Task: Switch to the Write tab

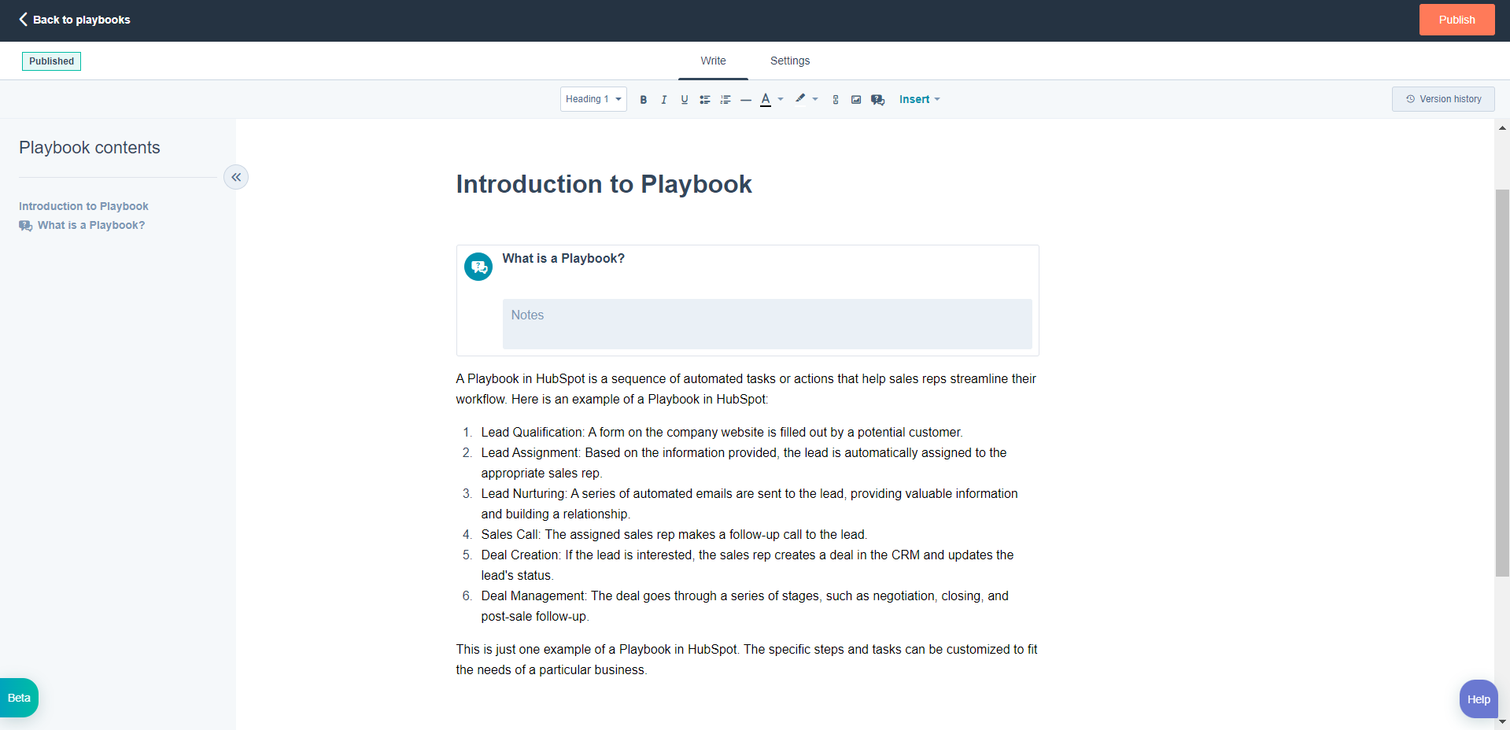Action: tap(712, 61)
